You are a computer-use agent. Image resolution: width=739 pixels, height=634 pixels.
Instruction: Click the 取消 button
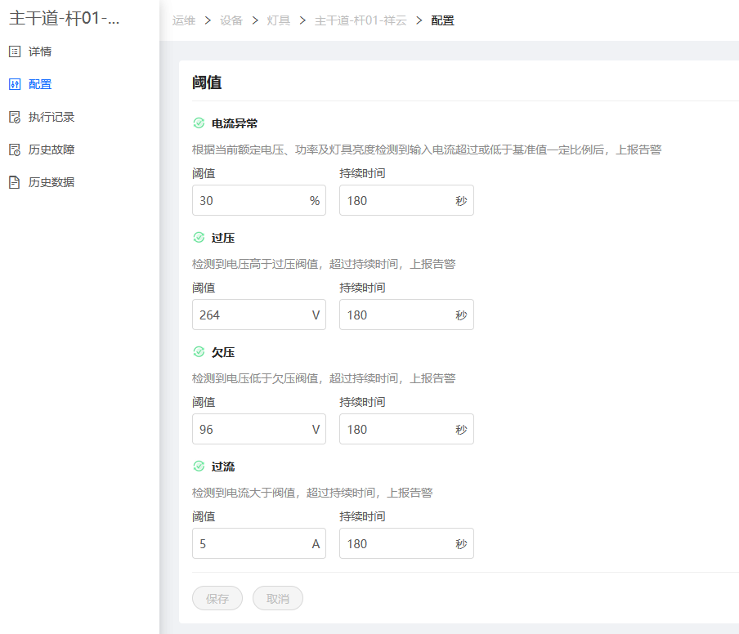coord(278,598)
